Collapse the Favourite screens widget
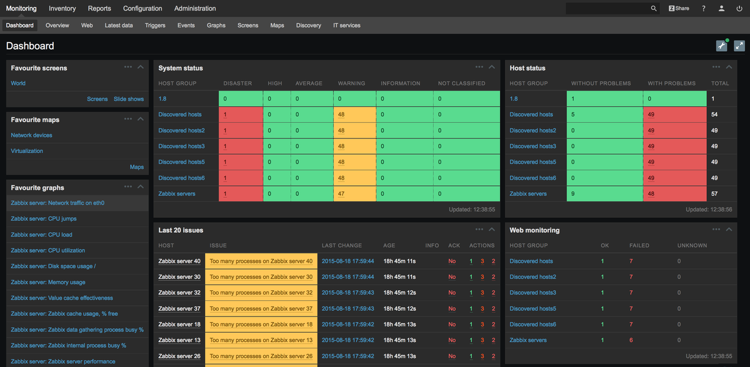This screenshot has width=750, height=367. tap(141, 67)
